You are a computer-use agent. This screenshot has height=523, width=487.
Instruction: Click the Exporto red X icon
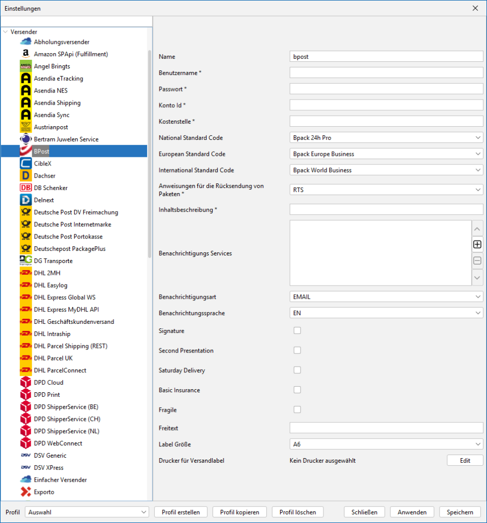[25, 492]
